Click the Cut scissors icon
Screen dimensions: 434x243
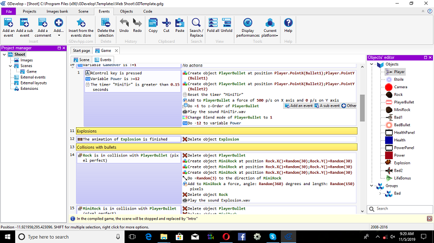pos(166,22)
